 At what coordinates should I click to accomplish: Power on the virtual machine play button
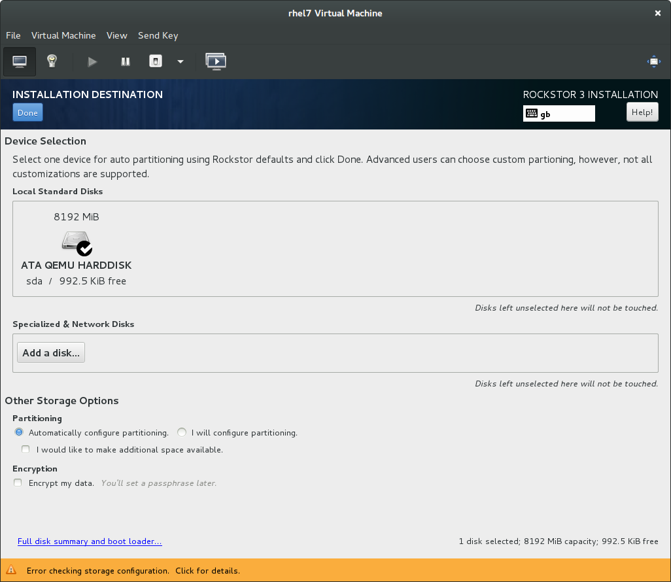click(x=92, y=61)
